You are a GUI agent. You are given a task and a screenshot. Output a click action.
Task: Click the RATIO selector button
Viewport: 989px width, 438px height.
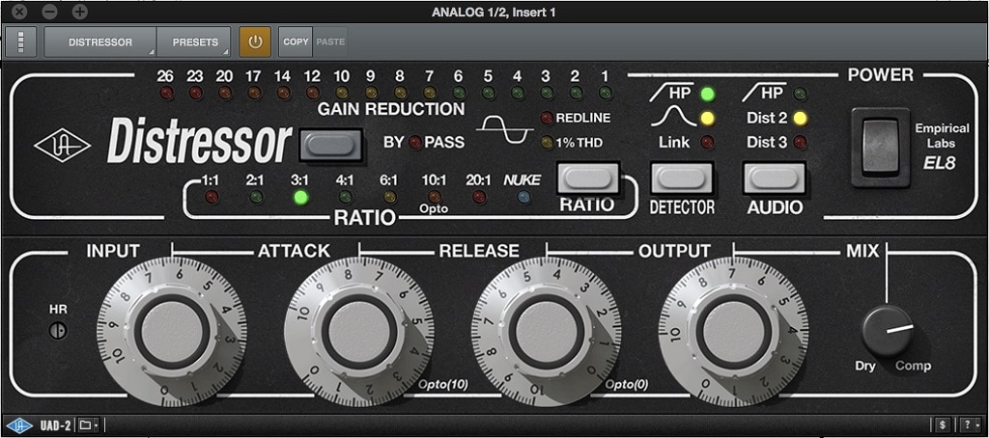point(588,178)
